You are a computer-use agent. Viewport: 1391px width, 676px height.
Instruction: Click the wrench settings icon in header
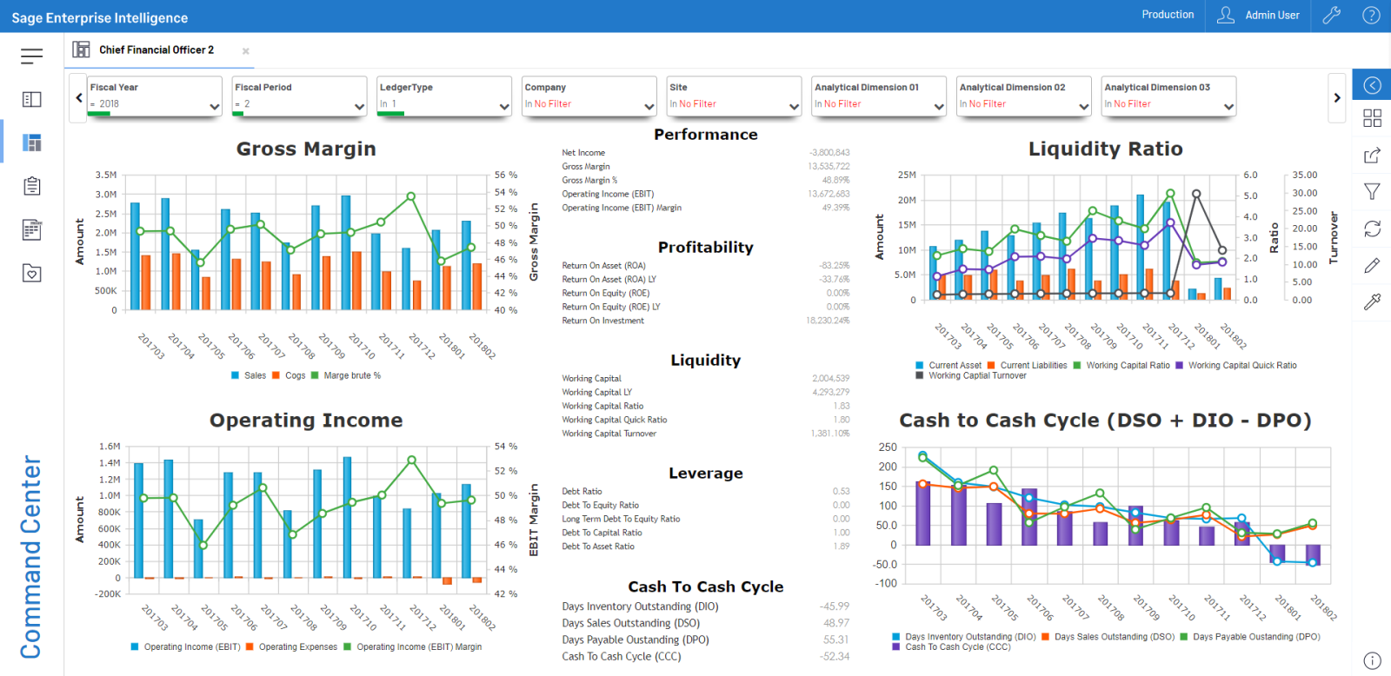point(1331,15)
